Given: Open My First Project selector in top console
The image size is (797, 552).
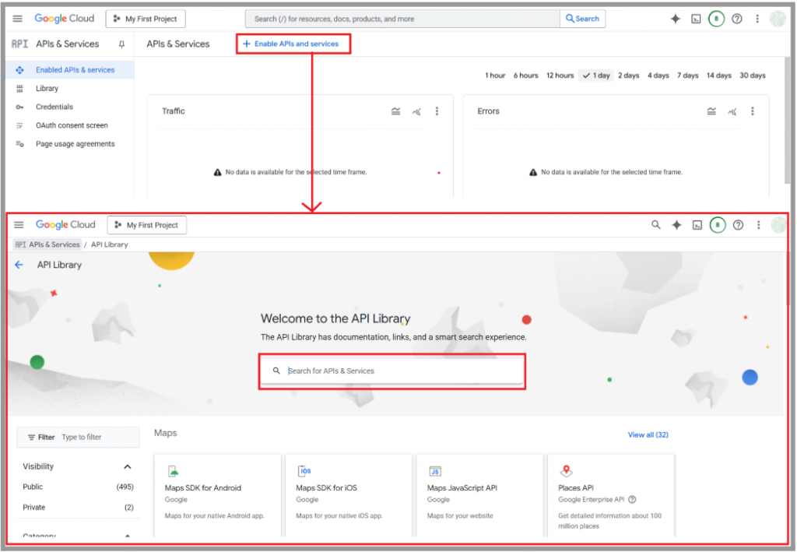Looking at the screenshot, I should (146, 19).
